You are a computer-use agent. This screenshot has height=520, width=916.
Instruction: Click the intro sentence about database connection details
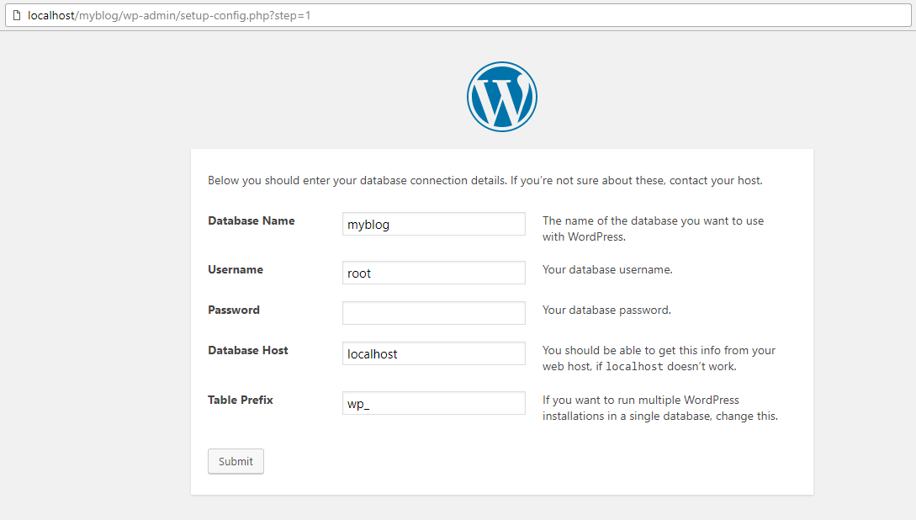click(x=485, y=181)
